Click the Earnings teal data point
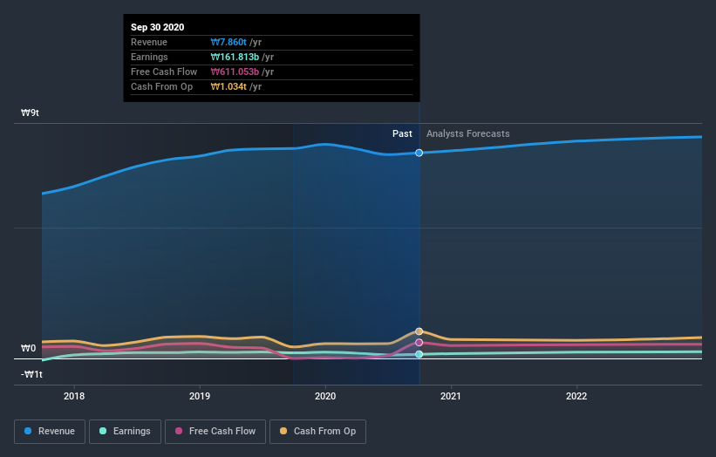Image resolution: width=716 pixels, height=457 pixels. click(419, 354)
